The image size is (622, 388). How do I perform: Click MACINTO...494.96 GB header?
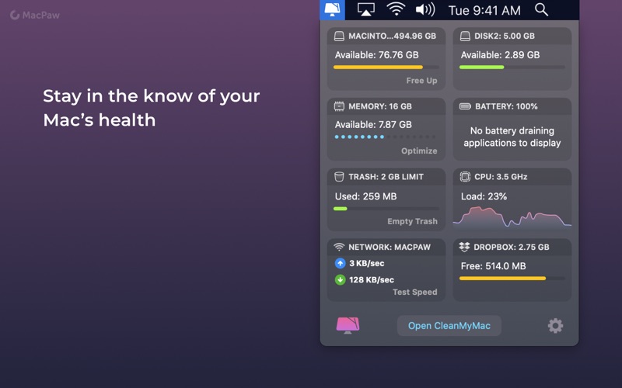pos(386,36)
